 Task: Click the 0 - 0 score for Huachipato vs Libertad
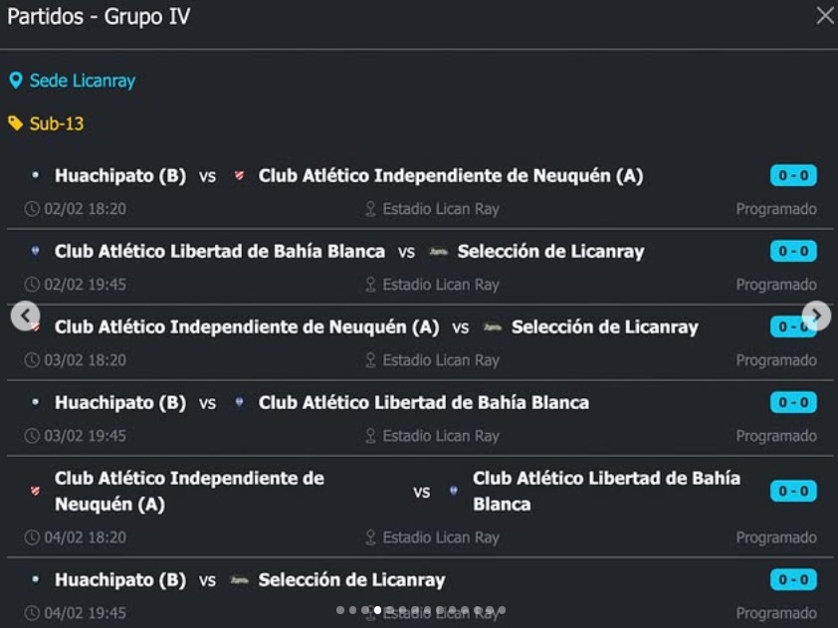point(793,403)
